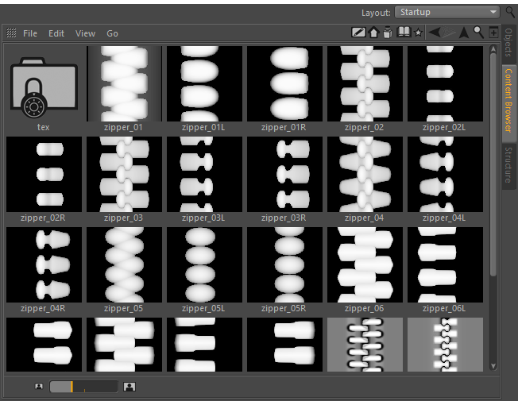Navigate back with the left arrow icon

(435, 33)
